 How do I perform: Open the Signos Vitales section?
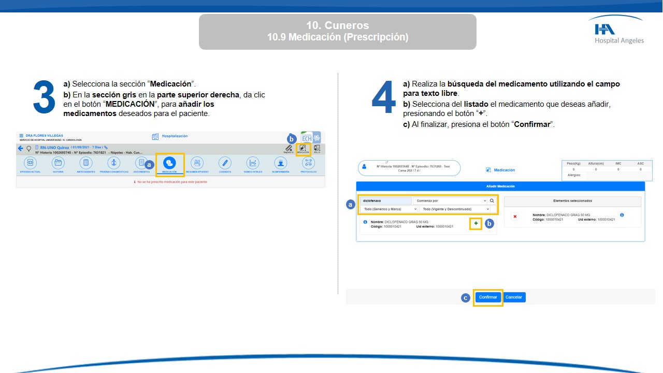tap(253, 163)
